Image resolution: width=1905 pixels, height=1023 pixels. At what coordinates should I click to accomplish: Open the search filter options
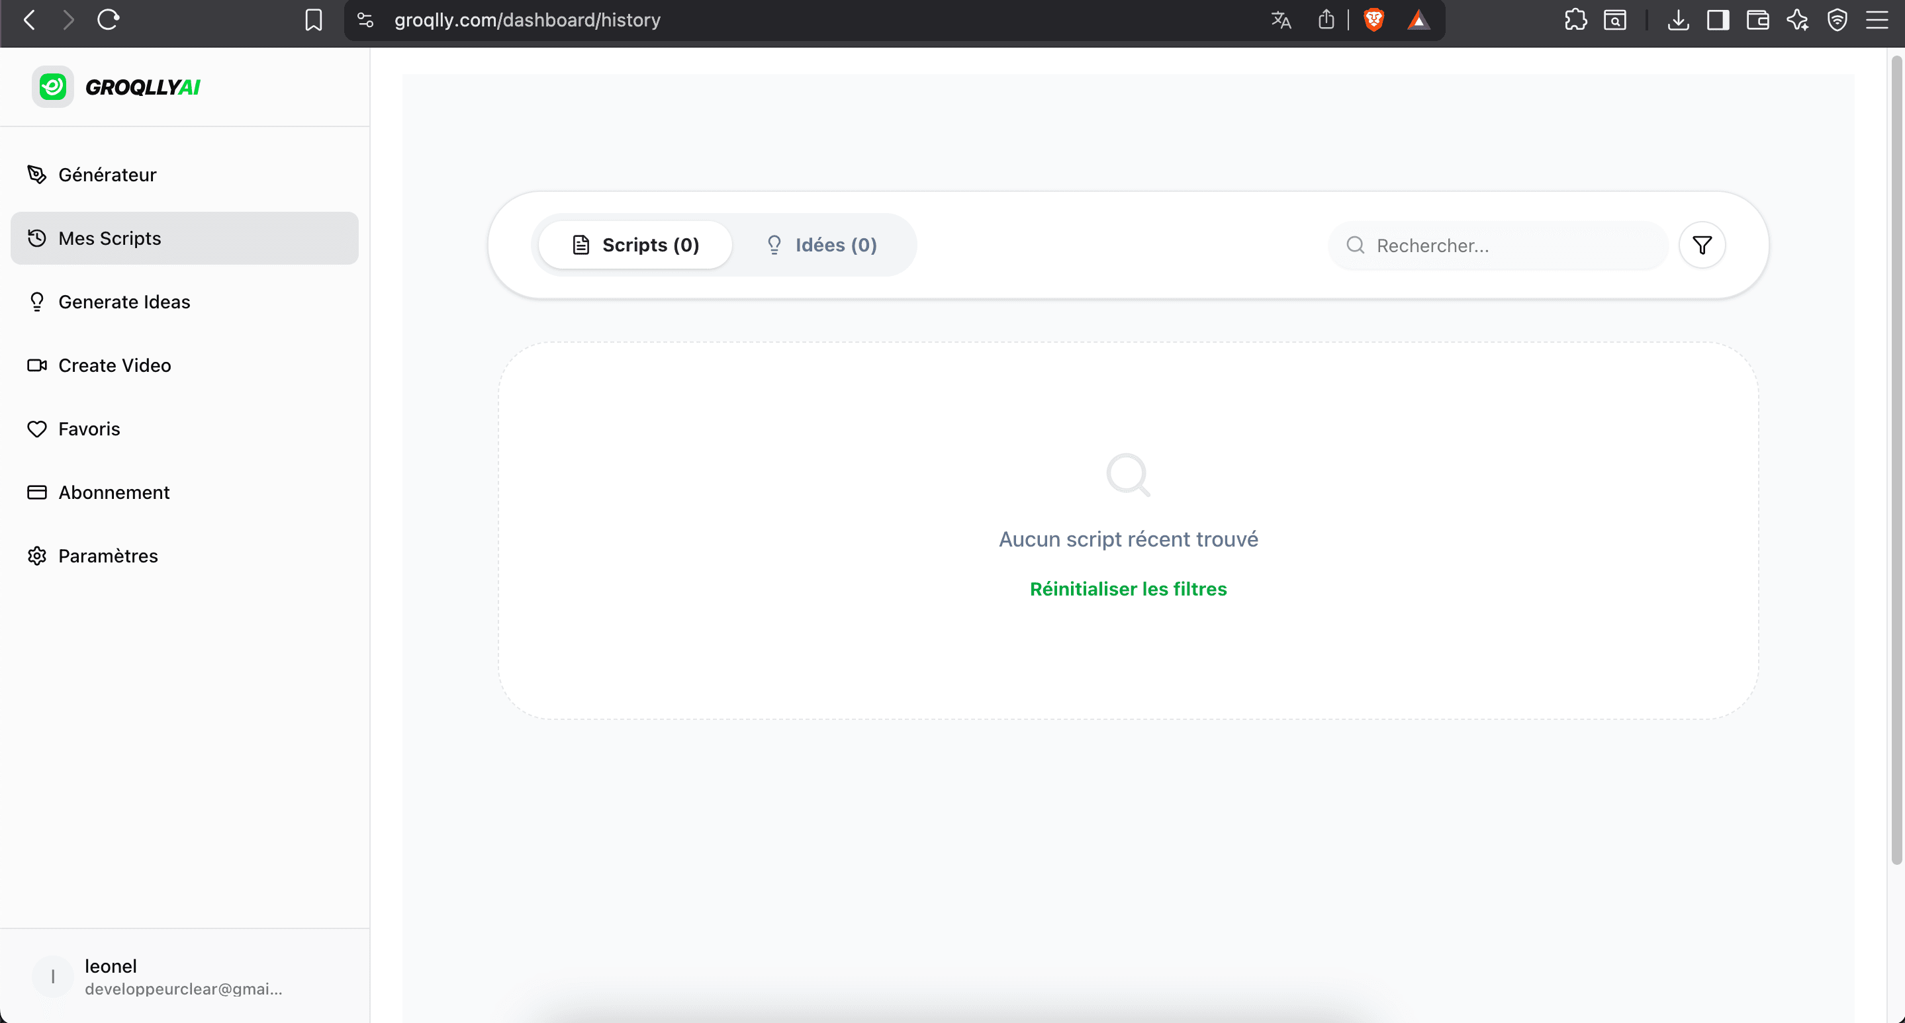tap(1702, 245)
